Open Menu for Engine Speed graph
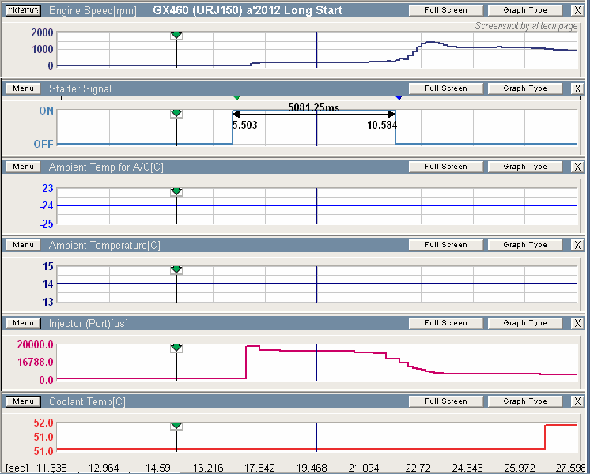 (x=23, y=10)
